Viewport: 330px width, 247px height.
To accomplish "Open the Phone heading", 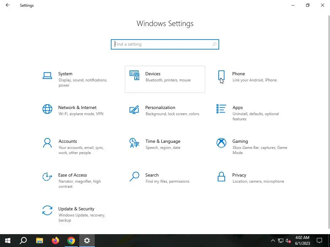I will pos(238,74).
